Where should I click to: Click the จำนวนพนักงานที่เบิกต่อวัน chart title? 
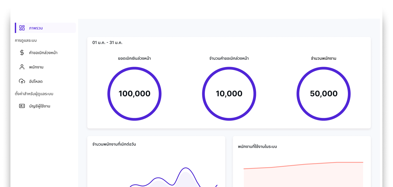114,144
